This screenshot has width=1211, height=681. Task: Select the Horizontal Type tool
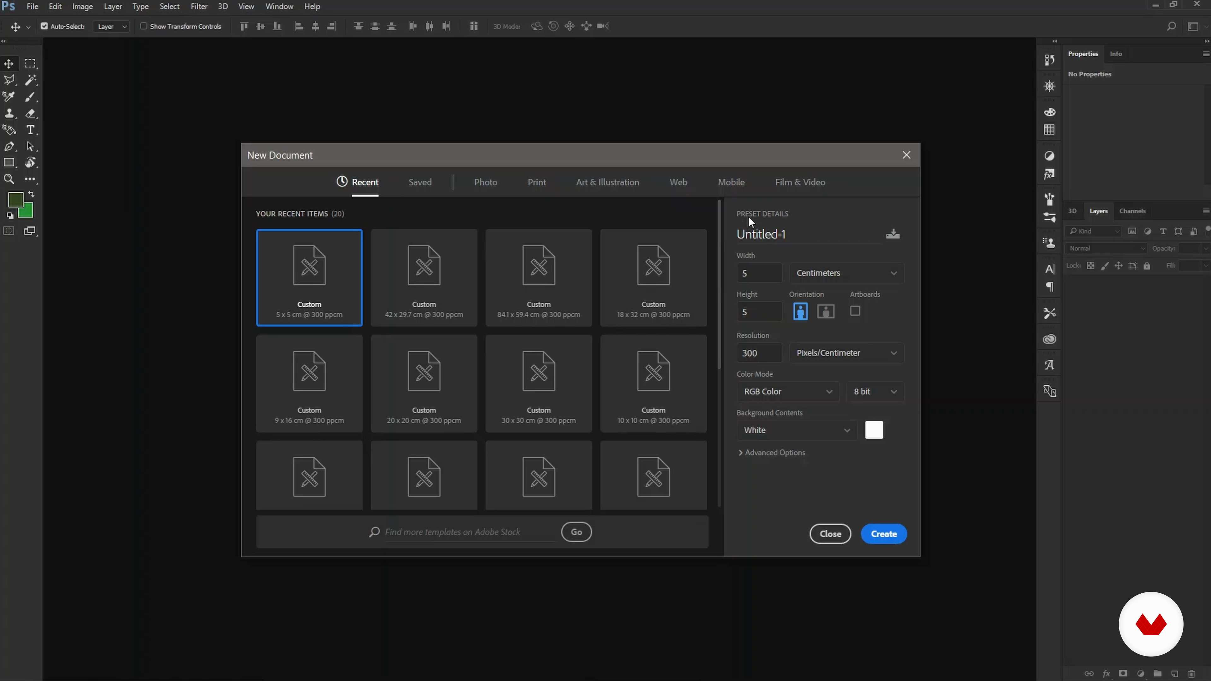pos(31,130)
